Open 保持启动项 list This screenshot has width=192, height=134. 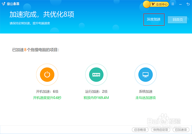click(161, 130)
